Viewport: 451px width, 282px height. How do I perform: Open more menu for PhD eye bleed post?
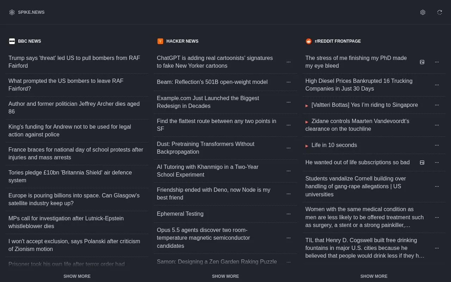(x=437, y=62)
